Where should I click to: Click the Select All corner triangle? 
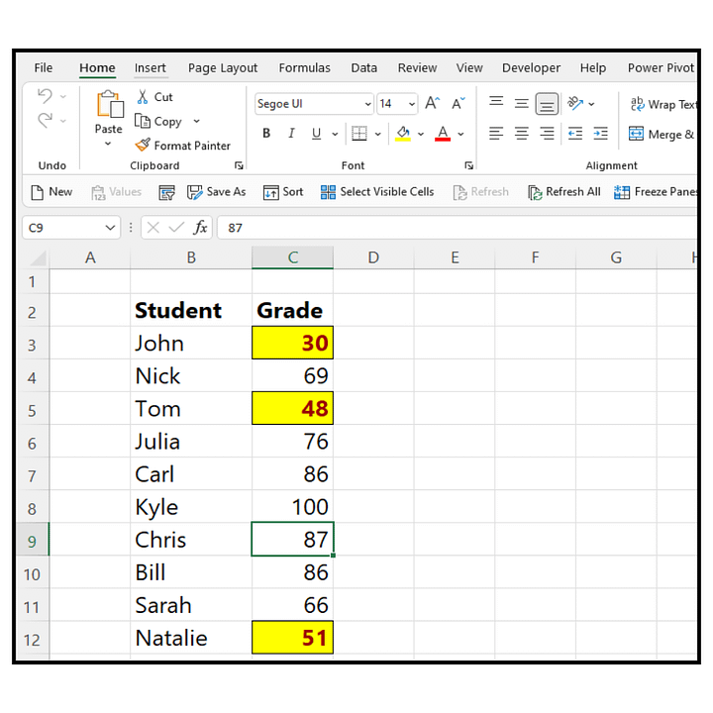coord(39,257)
